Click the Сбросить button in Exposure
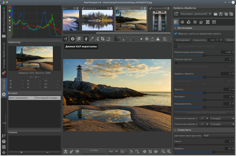Image resolution: width=236 pixels, height=156 pixels. [230, 40]
